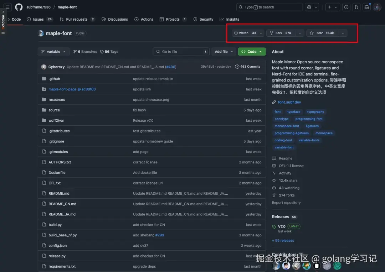Star the maple-font repository

(x=322, y=33)
